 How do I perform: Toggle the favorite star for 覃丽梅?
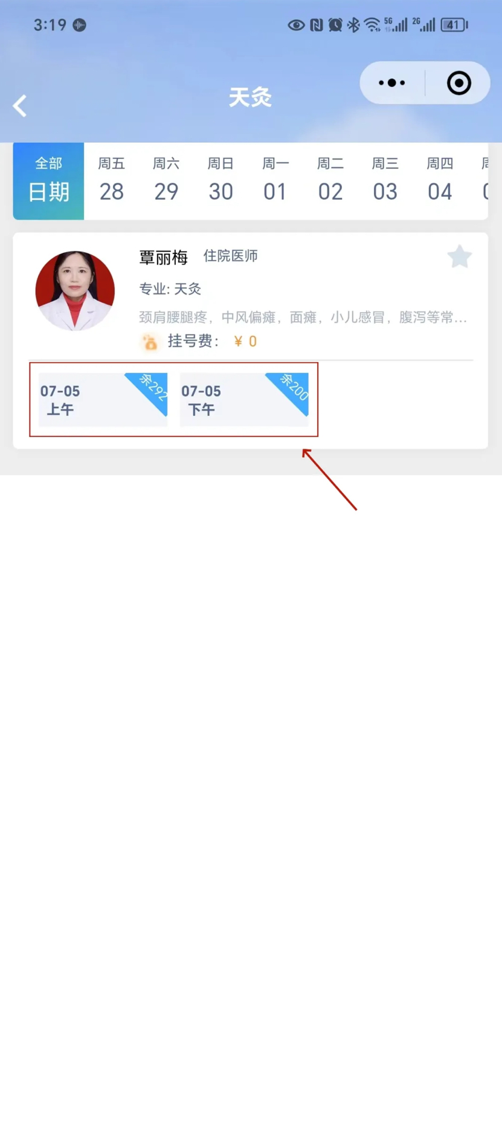[460, 257]
